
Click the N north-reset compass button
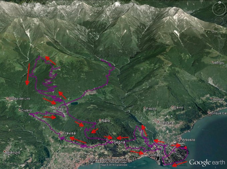point(219,2)
